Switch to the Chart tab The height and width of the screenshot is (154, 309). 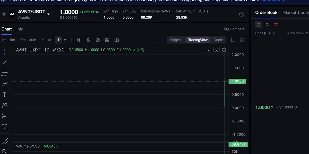point(7,29)
